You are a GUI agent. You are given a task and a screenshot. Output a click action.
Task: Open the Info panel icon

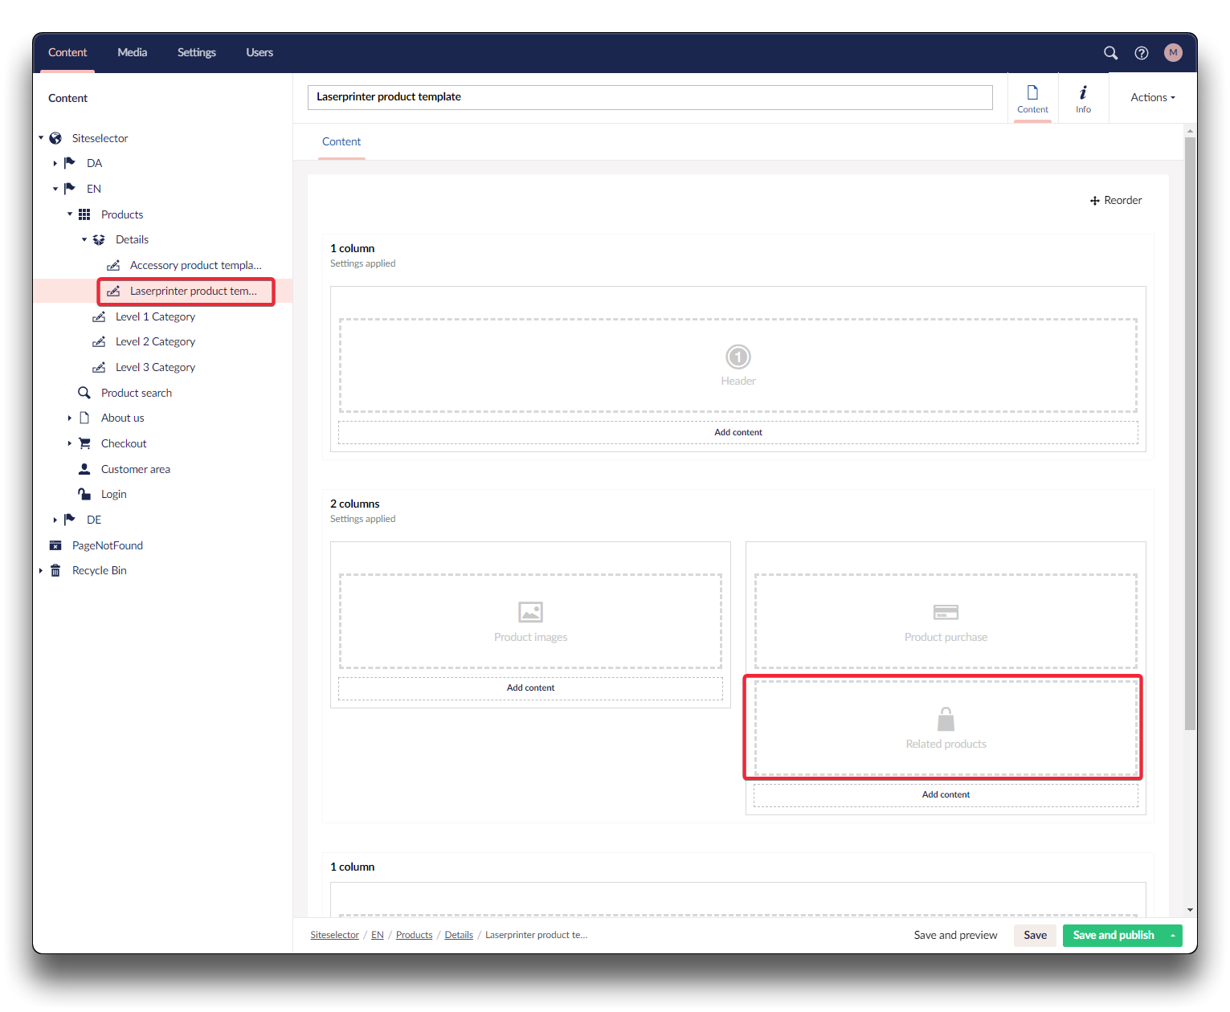click(1083, 98)
